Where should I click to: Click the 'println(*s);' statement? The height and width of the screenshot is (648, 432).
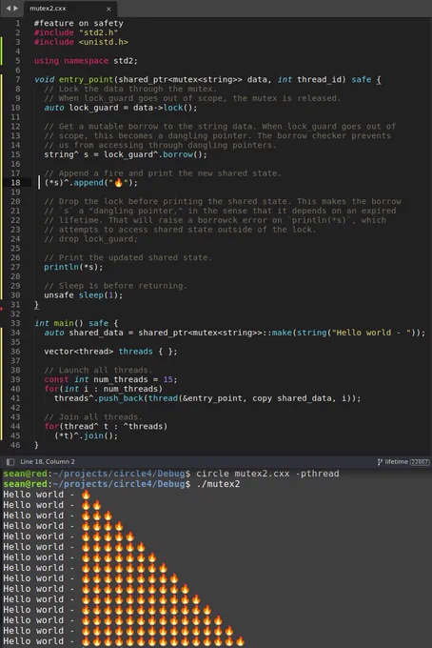point(73,267)
